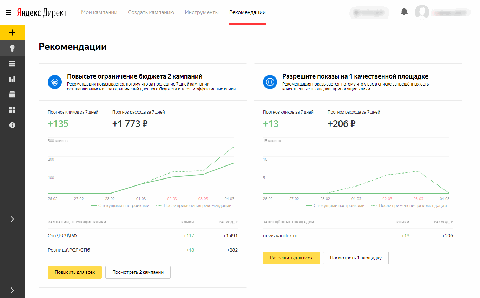The height and width of the screenshot is (298, 480).
Task: Switch to the Инструменты tab
Action: pos(202,12)
